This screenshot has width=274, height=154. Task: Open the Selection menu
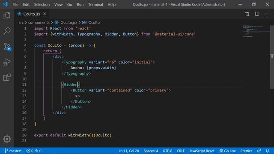[x=42, y=4]
